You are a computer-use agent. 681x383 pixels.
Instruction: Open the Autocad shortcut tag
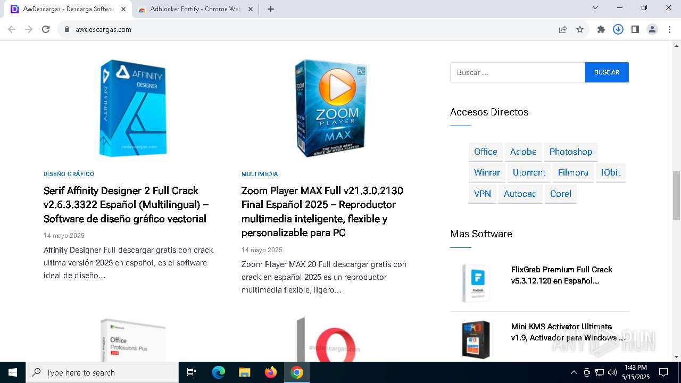click(x=520, y=194)
